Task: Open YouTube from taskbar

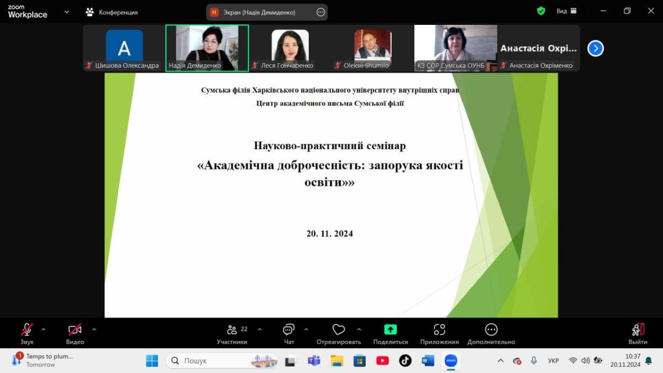Action: click(382, 361)
